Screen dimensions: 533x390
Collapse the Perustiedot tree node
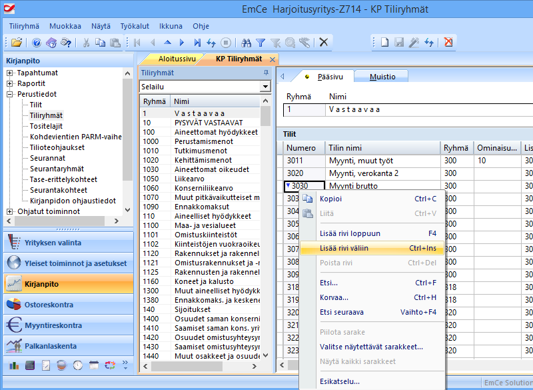[x=10, y=94]
